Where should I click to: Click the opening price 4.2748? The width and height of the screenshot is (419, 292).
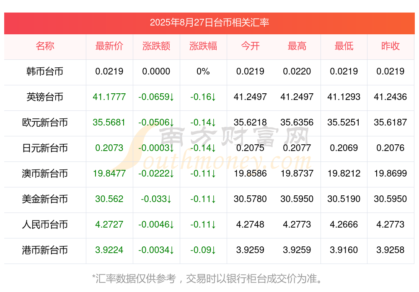[x=250, y=225]
